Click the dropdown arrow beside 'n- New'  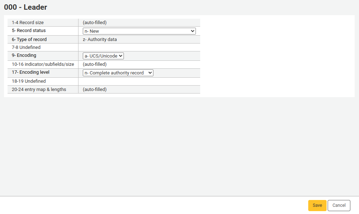(192, 31)
